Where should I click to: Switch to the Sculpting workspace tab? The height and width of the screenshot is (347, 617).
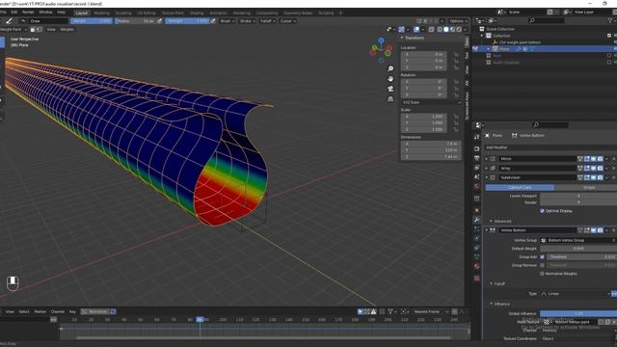pos(123,13)
